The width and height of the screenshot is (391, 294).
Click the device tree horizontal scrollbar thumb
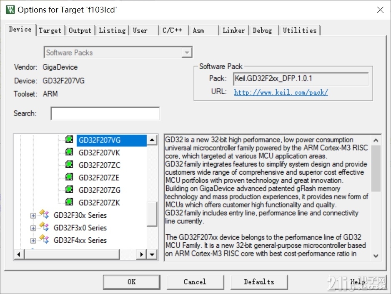(x=72, y=255)
